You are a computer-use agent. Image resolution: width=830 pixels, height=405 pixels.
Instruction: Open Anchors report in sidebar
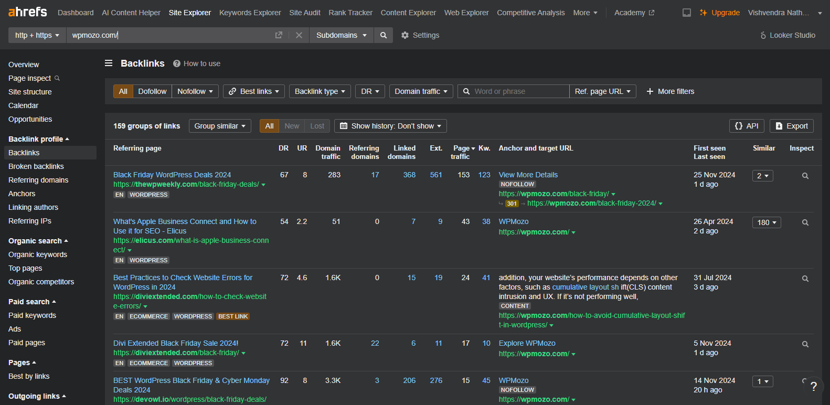click(22, 194)
